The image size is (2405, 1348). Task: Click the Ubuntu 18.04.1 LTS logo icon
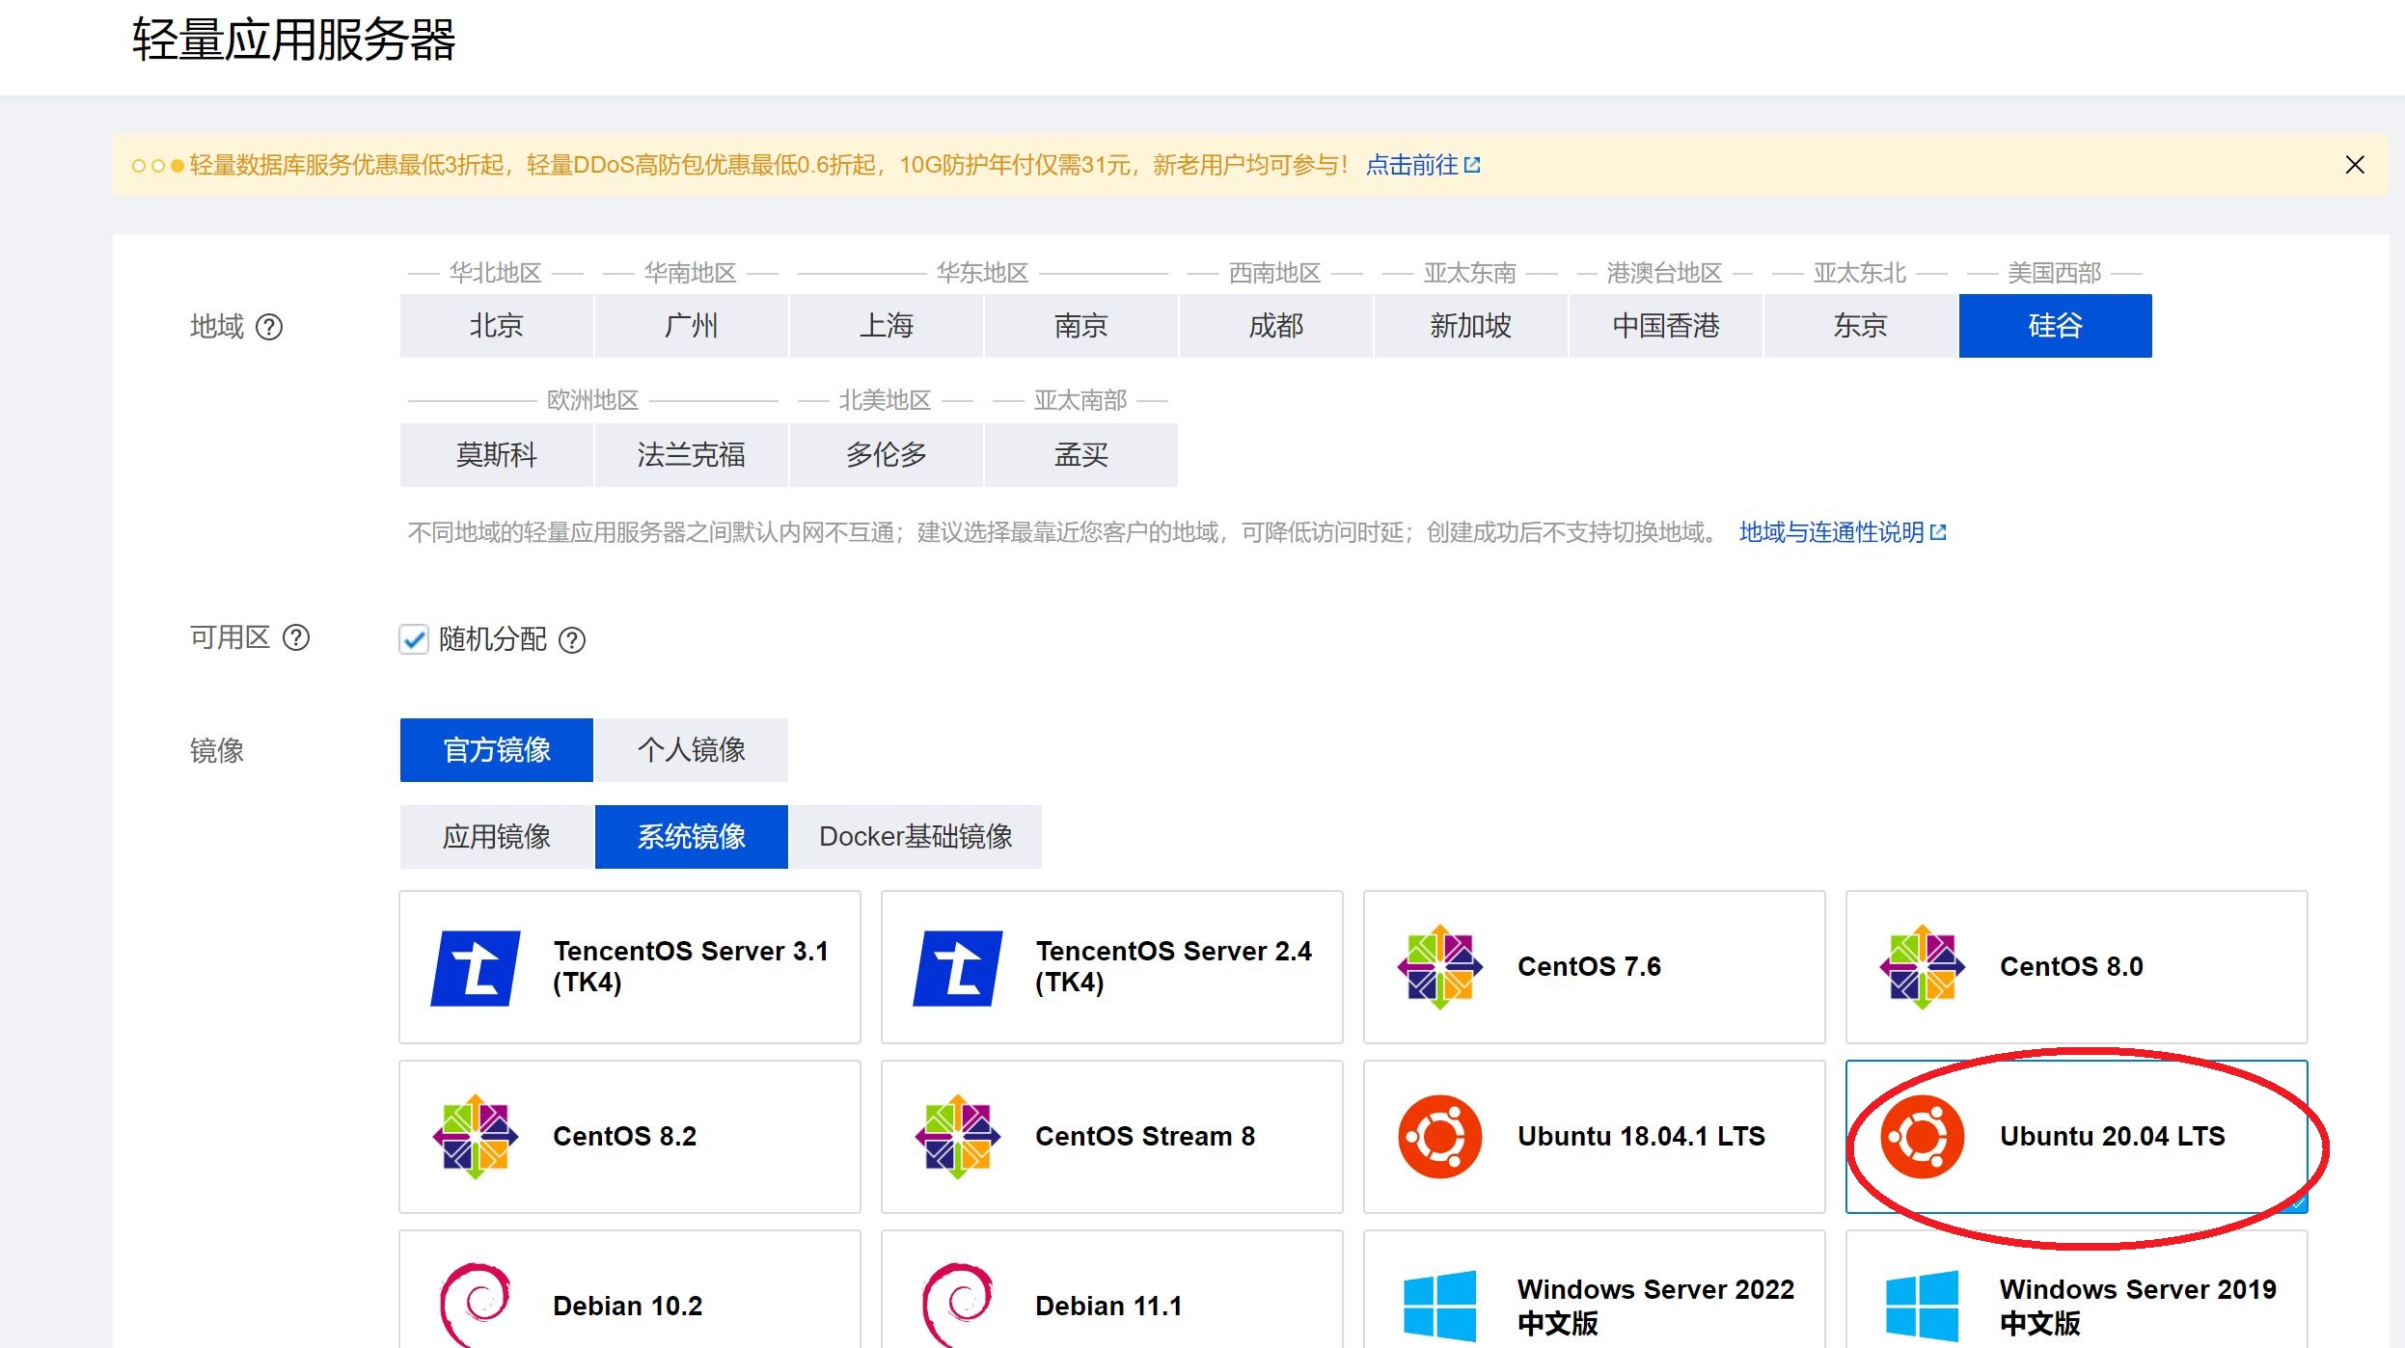(x=1439, y=1137)
